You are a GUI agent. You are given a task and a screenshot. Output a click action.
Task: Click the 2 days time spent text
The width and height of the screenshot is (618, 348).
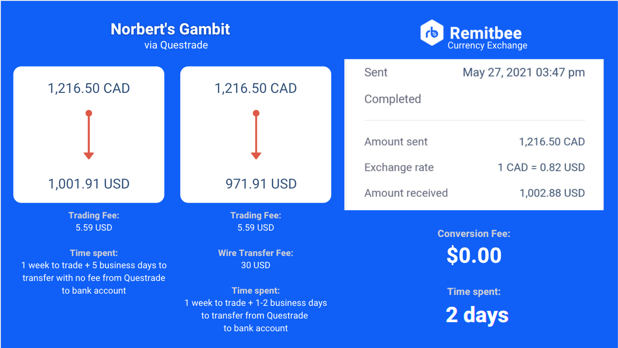point(477,315)
